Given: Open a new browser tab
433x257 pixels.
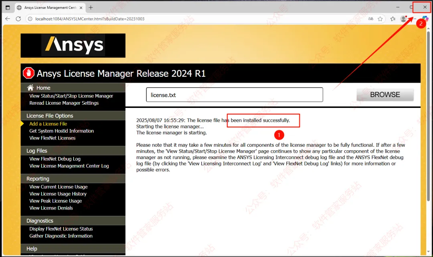Looking at the screenshot, I should click(91, 8).
